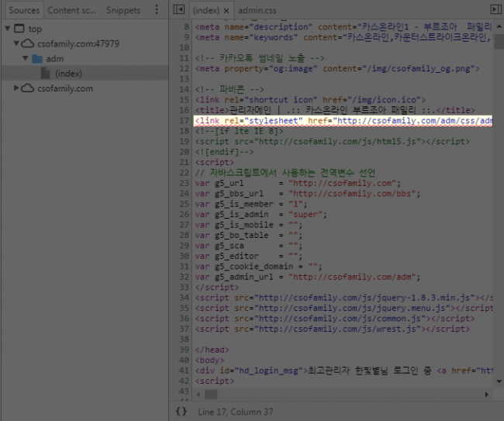Click the title tag on line 16

(335, 110)
